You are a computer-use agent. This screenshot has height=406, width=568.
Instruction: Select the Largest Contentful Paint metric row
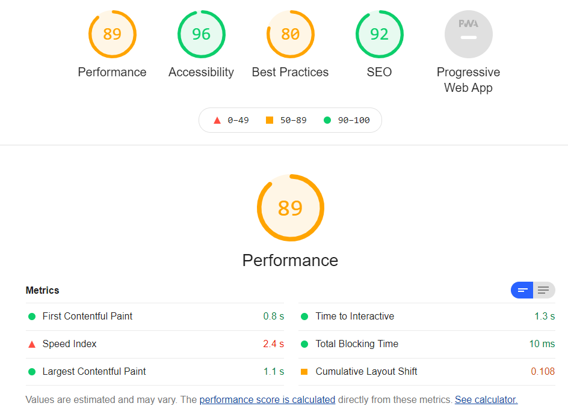click(94, 372)
